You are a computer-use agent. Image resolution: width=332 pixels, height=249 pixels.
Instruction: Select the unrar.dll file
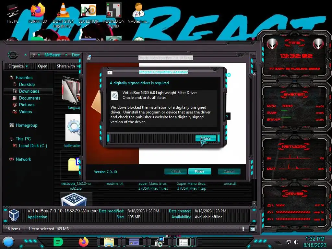click(x=230, y=184)
